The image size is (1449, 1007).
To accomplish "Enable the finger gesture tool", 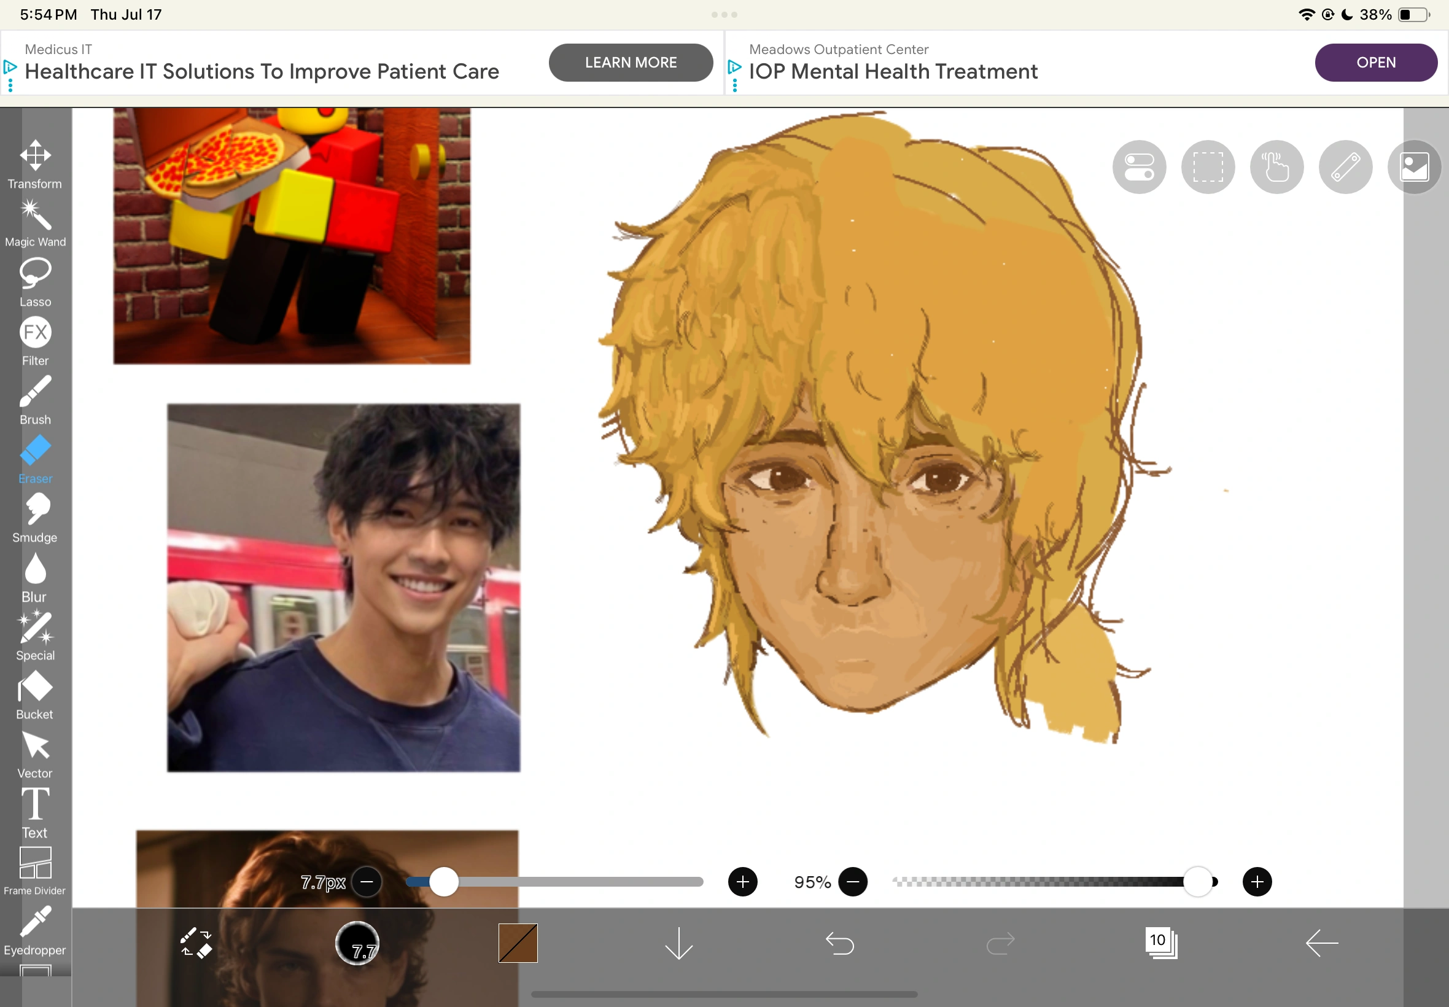I will 1276,166.
